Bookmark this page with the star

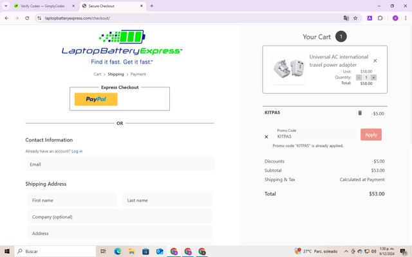point(355,18)
